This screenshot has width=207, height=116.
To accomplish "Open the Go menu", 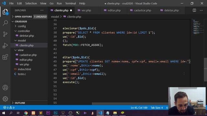I will (x=51, y=4).
